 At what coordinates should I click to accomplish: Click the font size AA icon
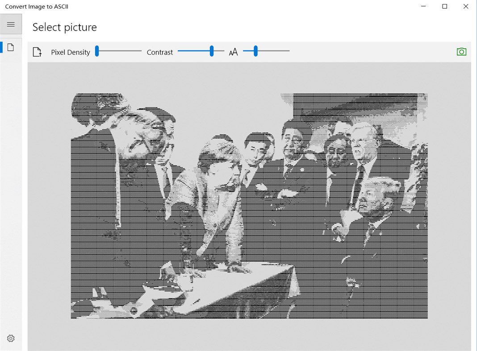point(233,52)
